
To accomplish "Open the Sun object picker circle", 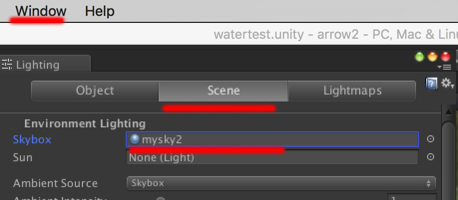I will pos(430,157).
